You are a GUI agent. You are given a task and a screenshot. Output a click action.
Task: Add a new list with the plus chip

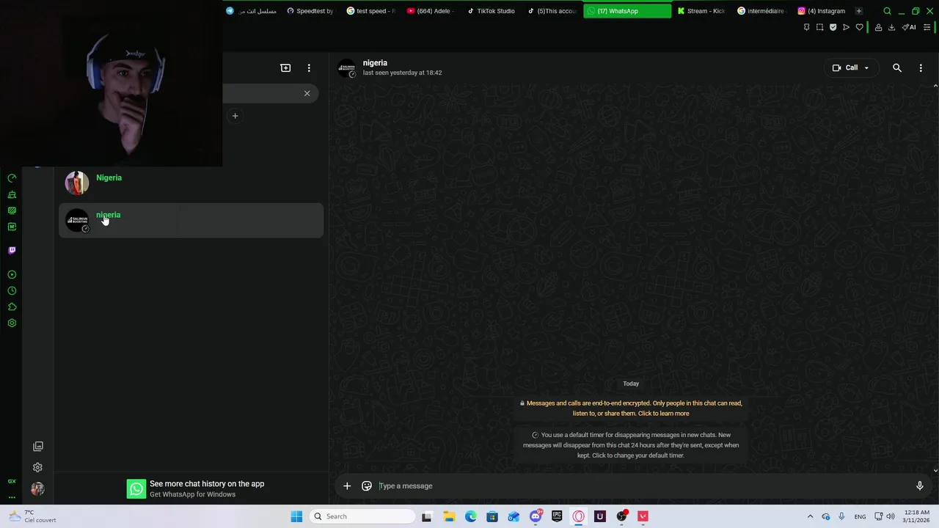pos(235,116)
